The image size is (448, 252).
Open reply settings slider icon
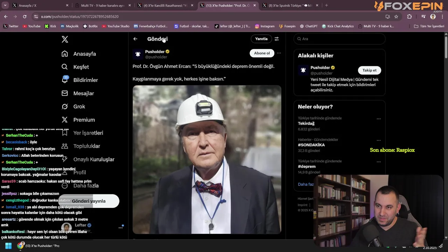point(276,39)
